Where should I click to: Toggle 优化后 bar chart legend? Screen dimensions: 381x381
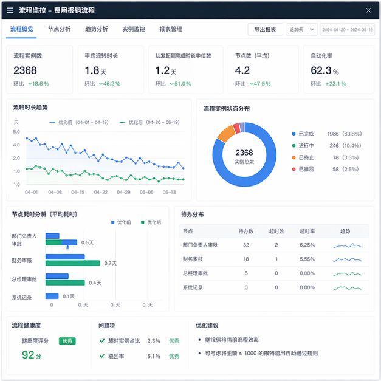click(151, 222)
